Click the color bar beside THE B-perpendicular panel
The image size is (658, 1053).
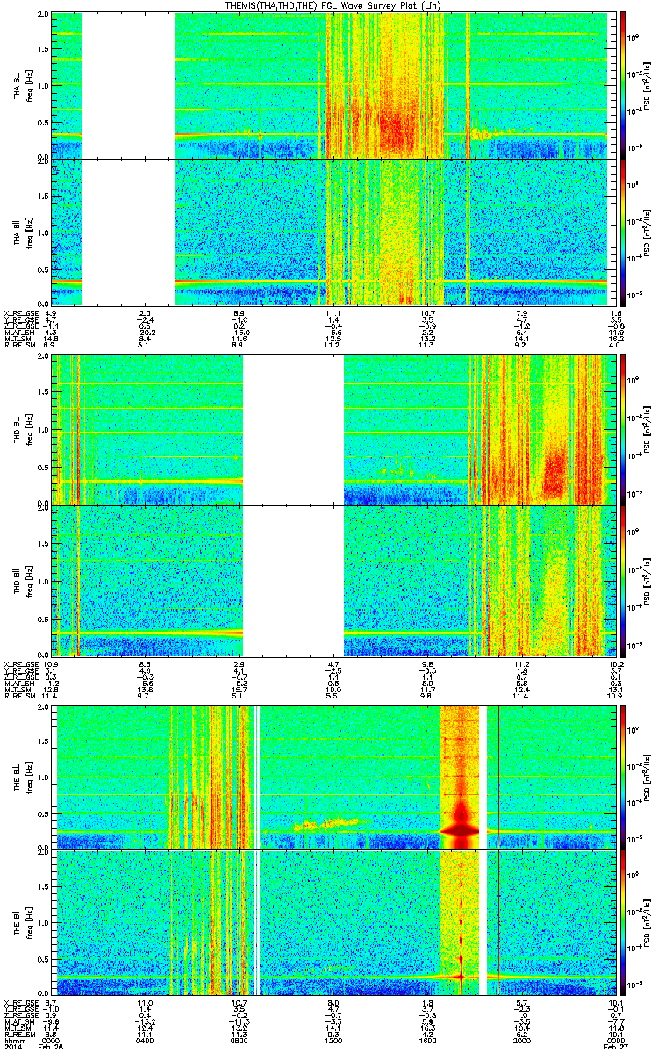click(624, 776)
